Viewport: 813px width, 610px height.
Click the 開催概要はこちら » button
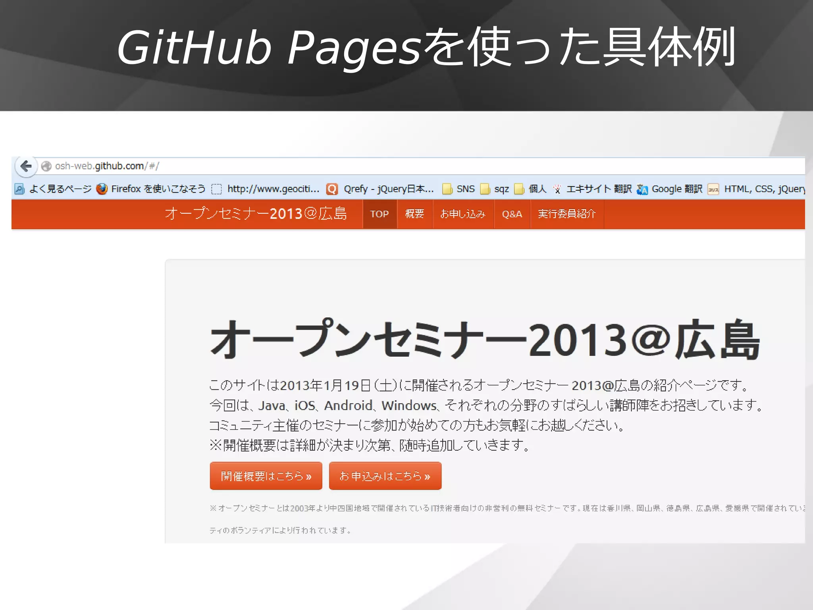pos(266,476)
